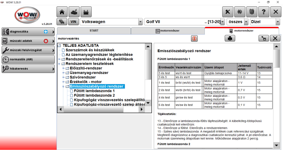Click red hexagon icon on műszaki adatok
Screen dimensions: 283x150
coord(46,41)
